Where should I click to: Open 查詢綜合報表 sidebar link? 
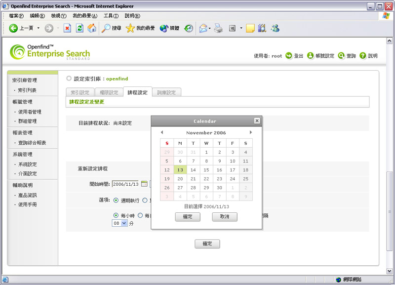pos(32,143)
